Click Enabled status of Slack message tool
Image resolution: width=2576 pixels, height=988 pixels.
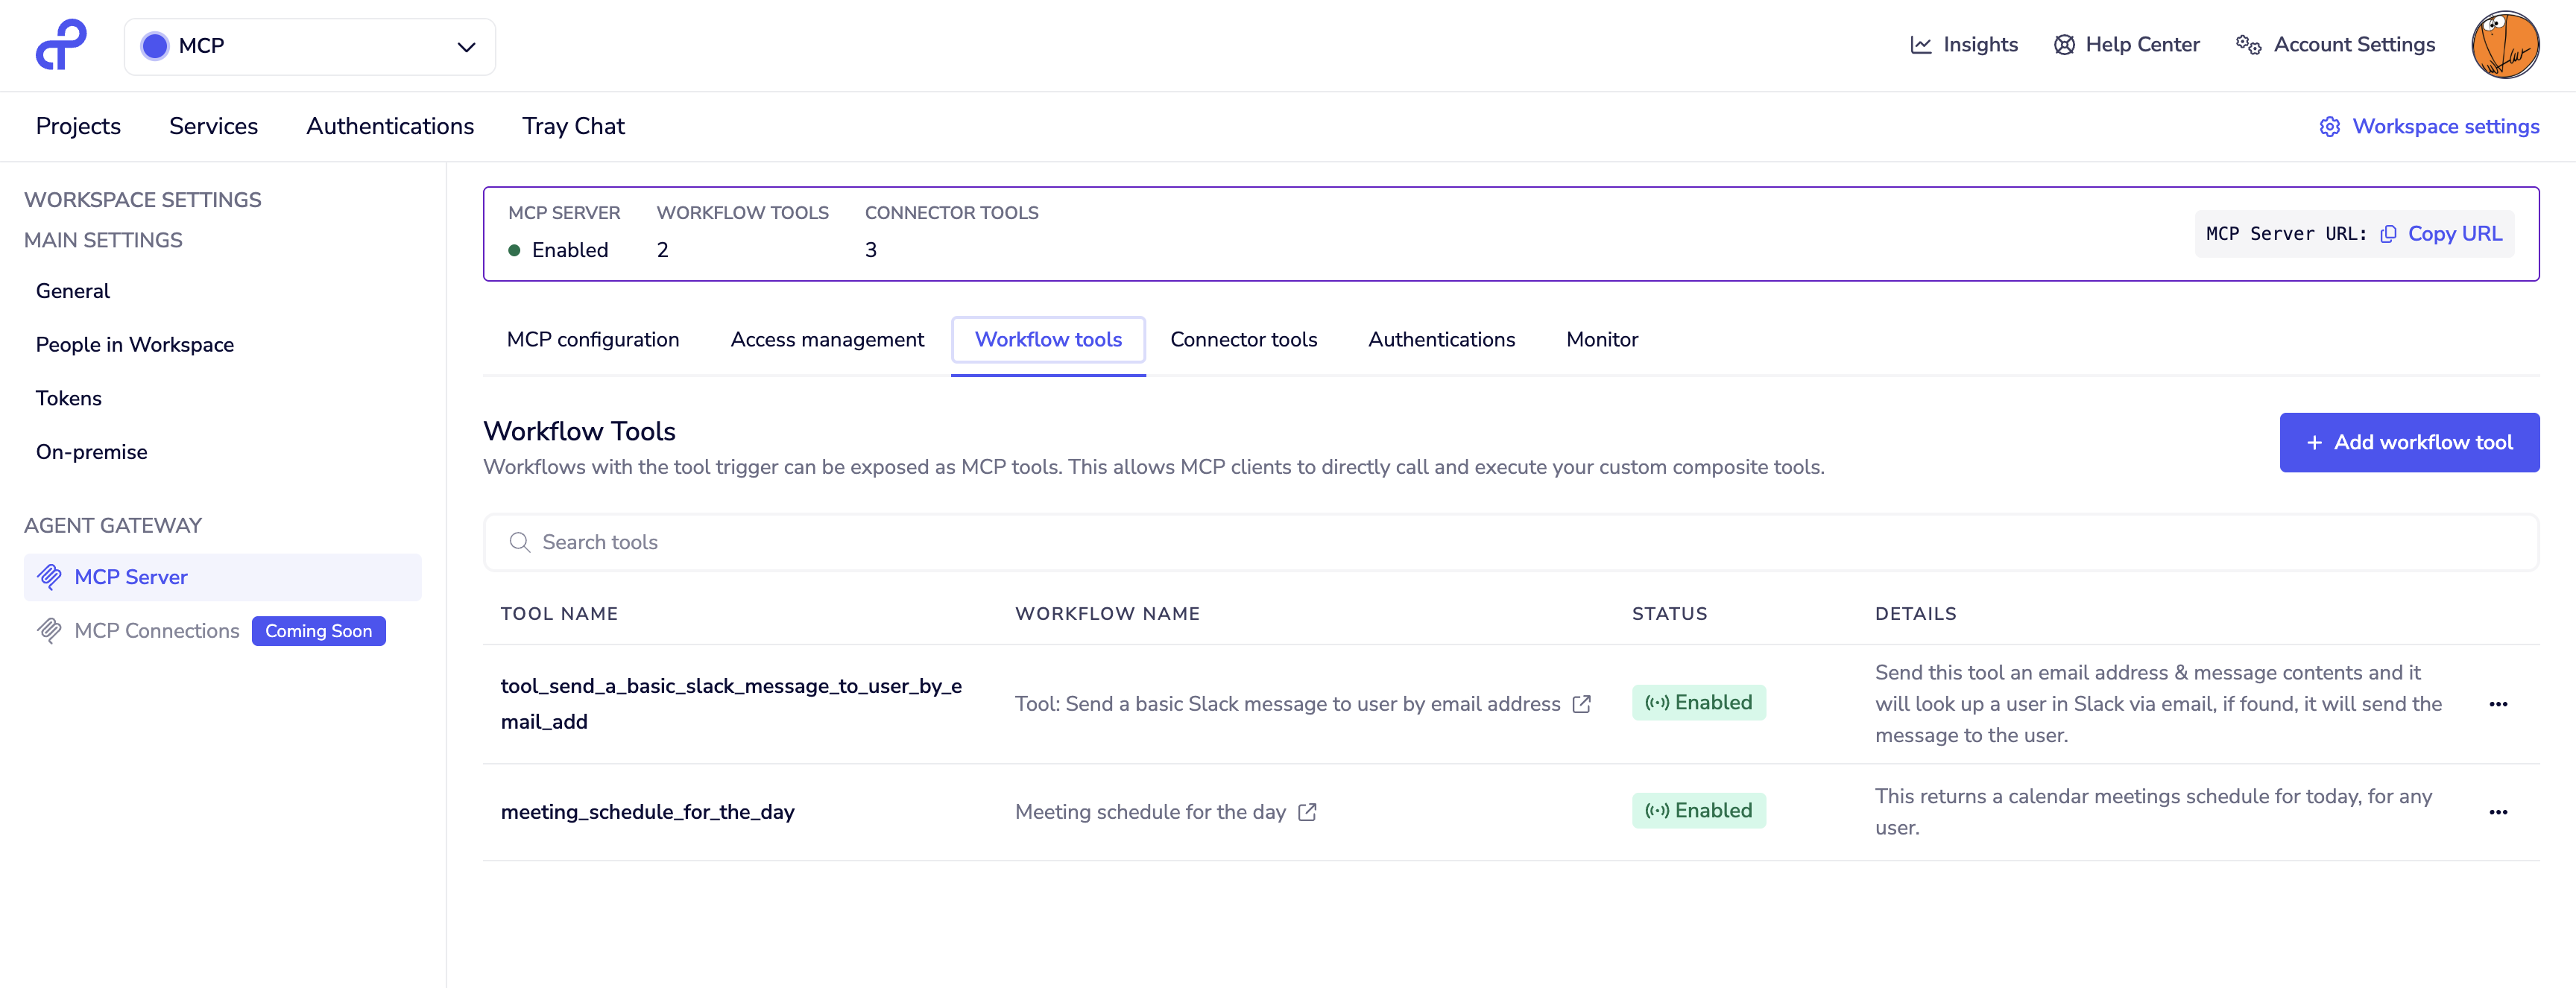[x=1698, y=703]
